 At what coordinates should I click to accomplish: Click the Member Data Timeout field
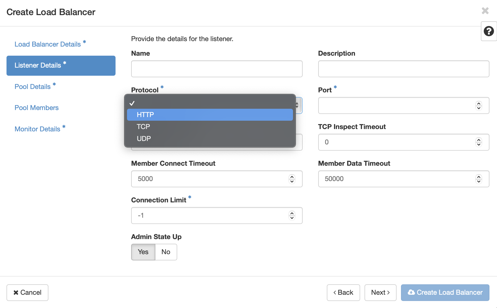404,179
